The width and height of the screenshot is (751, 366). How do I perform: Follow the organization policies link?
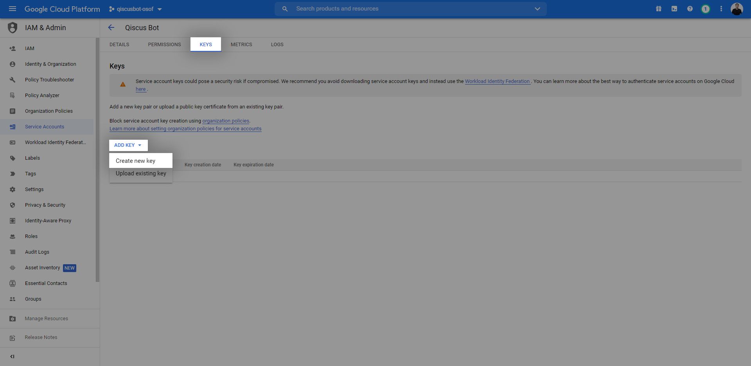click(x=225, y=121)
